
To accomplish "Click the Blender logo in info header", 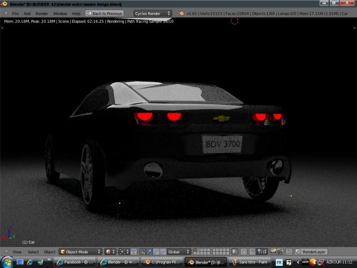I will (x=182, y=13).
